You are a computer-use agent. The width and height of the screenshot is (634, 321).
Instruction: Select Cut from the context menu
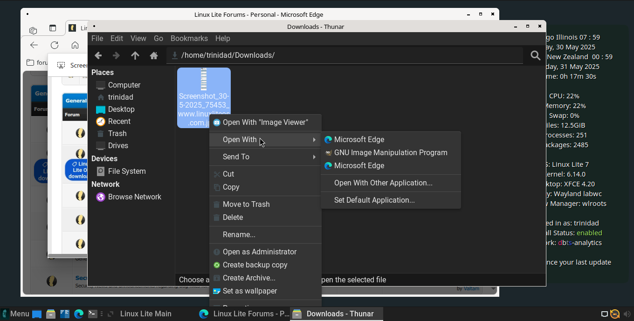pos(265,174)
